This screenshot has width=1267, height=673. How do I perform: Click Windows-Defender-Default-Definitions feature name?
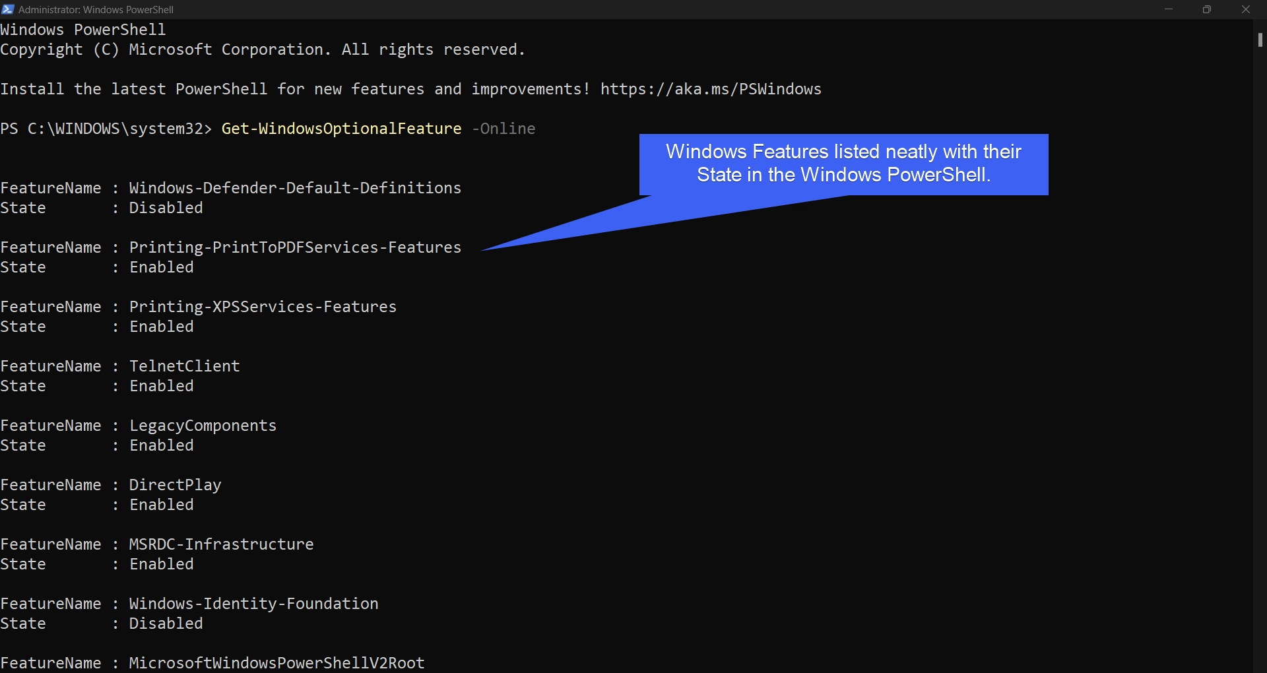pyautogui.click(x=295, y=188)
